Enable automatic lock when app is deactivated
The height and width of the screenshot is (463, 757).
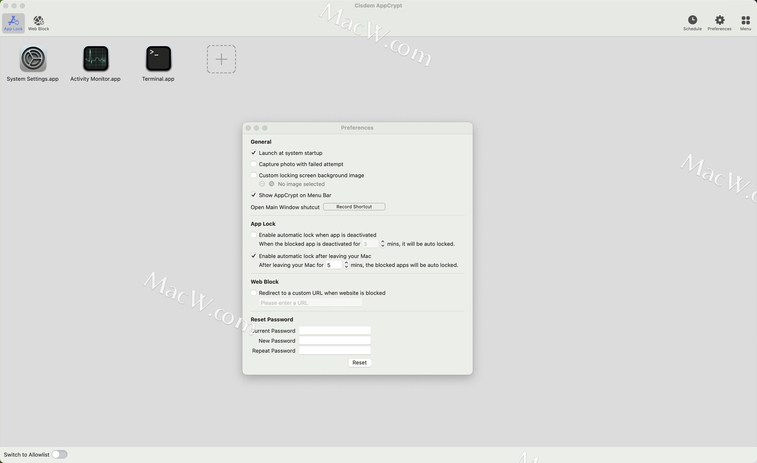(x=254, y=235)
